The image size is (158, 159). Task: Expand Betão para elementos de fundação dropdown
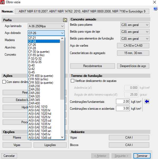point(135,39)
